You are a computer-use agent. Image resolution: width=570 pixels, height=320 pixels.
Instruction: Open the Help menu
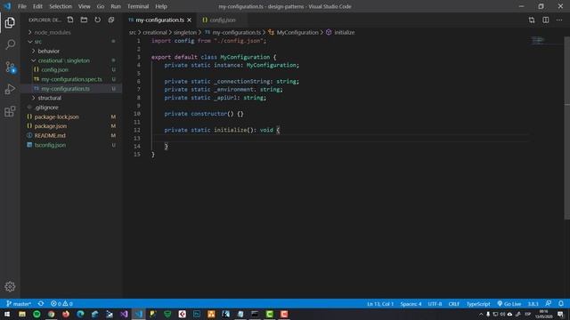[x=161, y=6]
